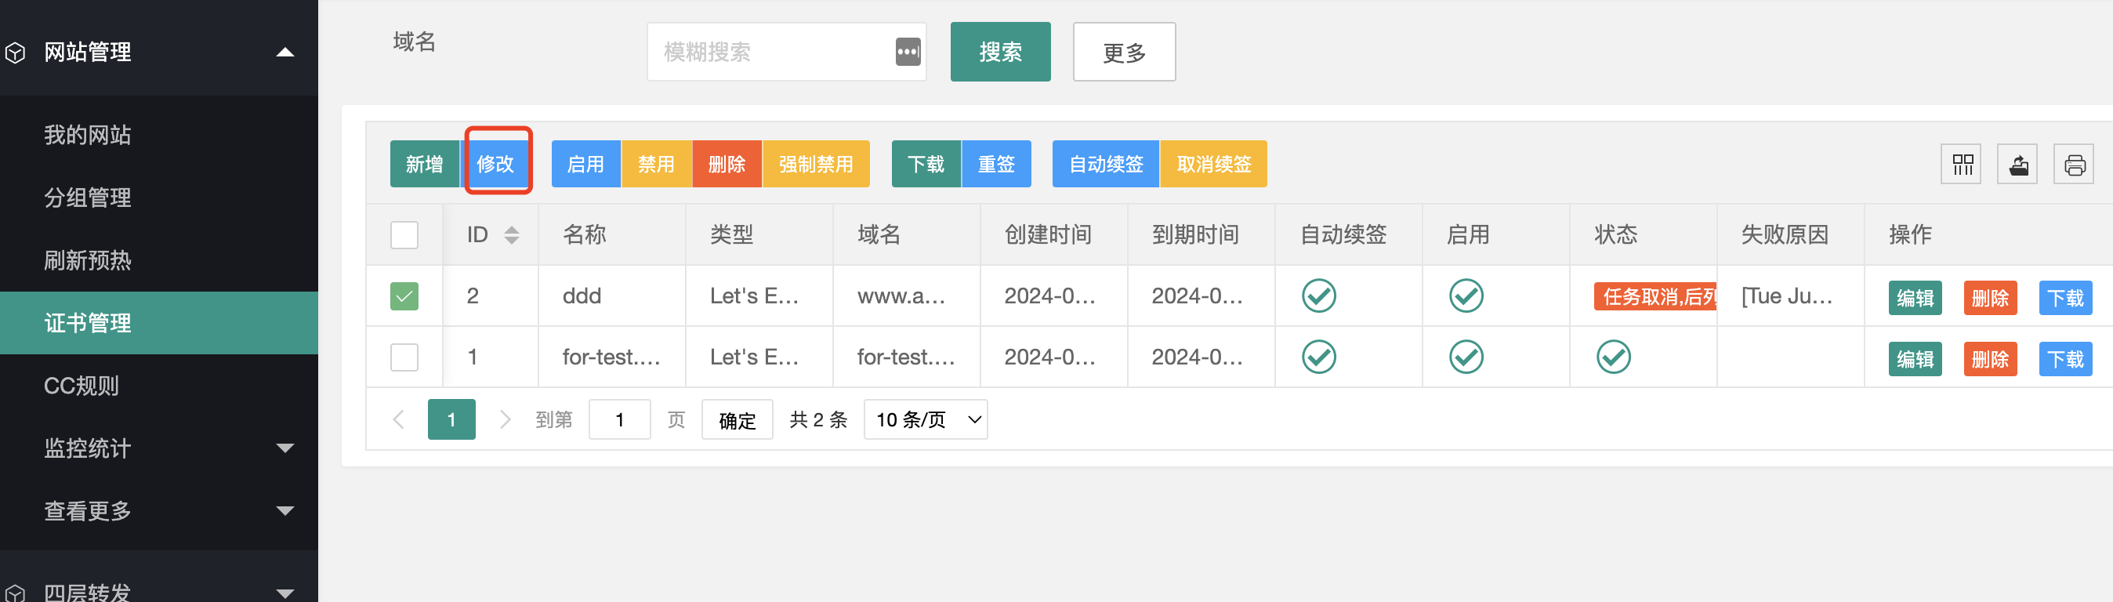This screenshot has height=602, width=2113.
Task: Click failure reason '[Tue Ju...'
Action: click(1788, 296)
